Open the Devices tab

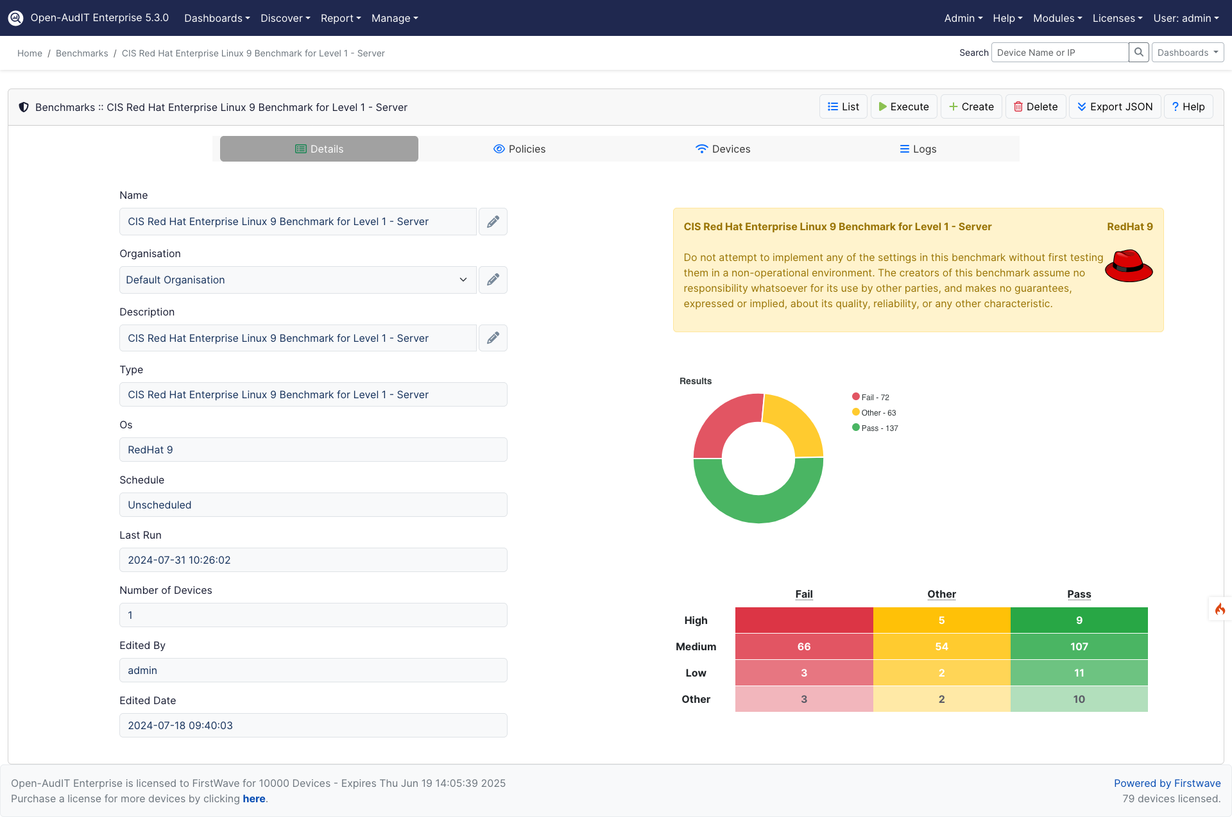click(723, 148)
